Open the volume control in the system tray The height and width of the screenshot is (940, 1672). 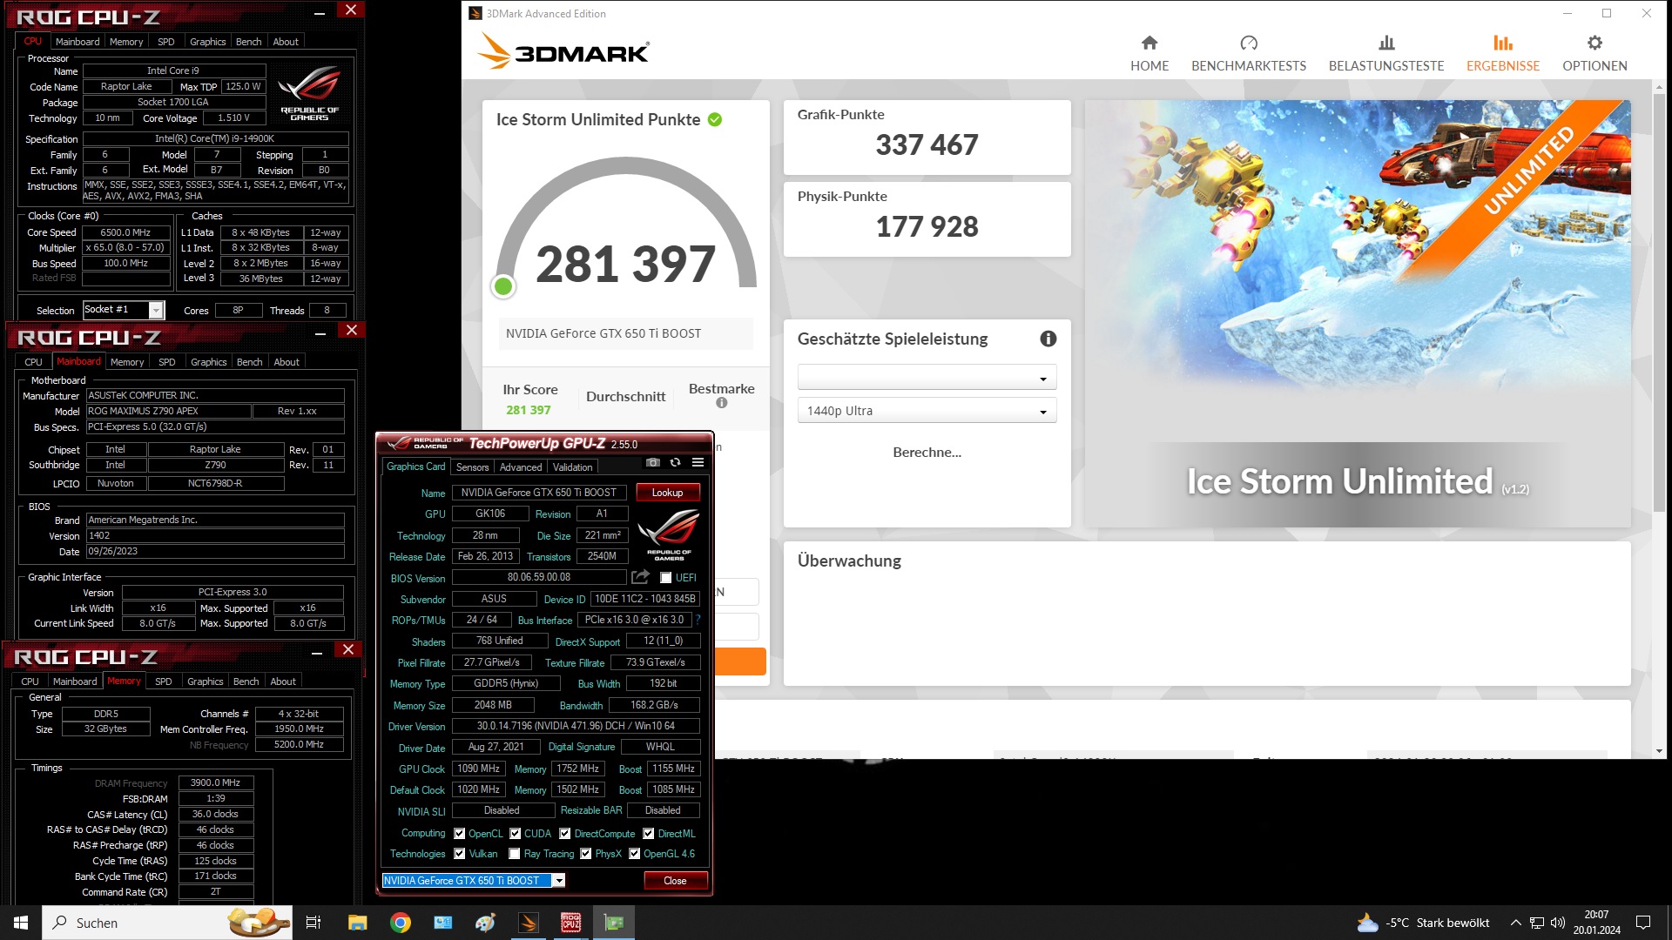[1558, 923]
